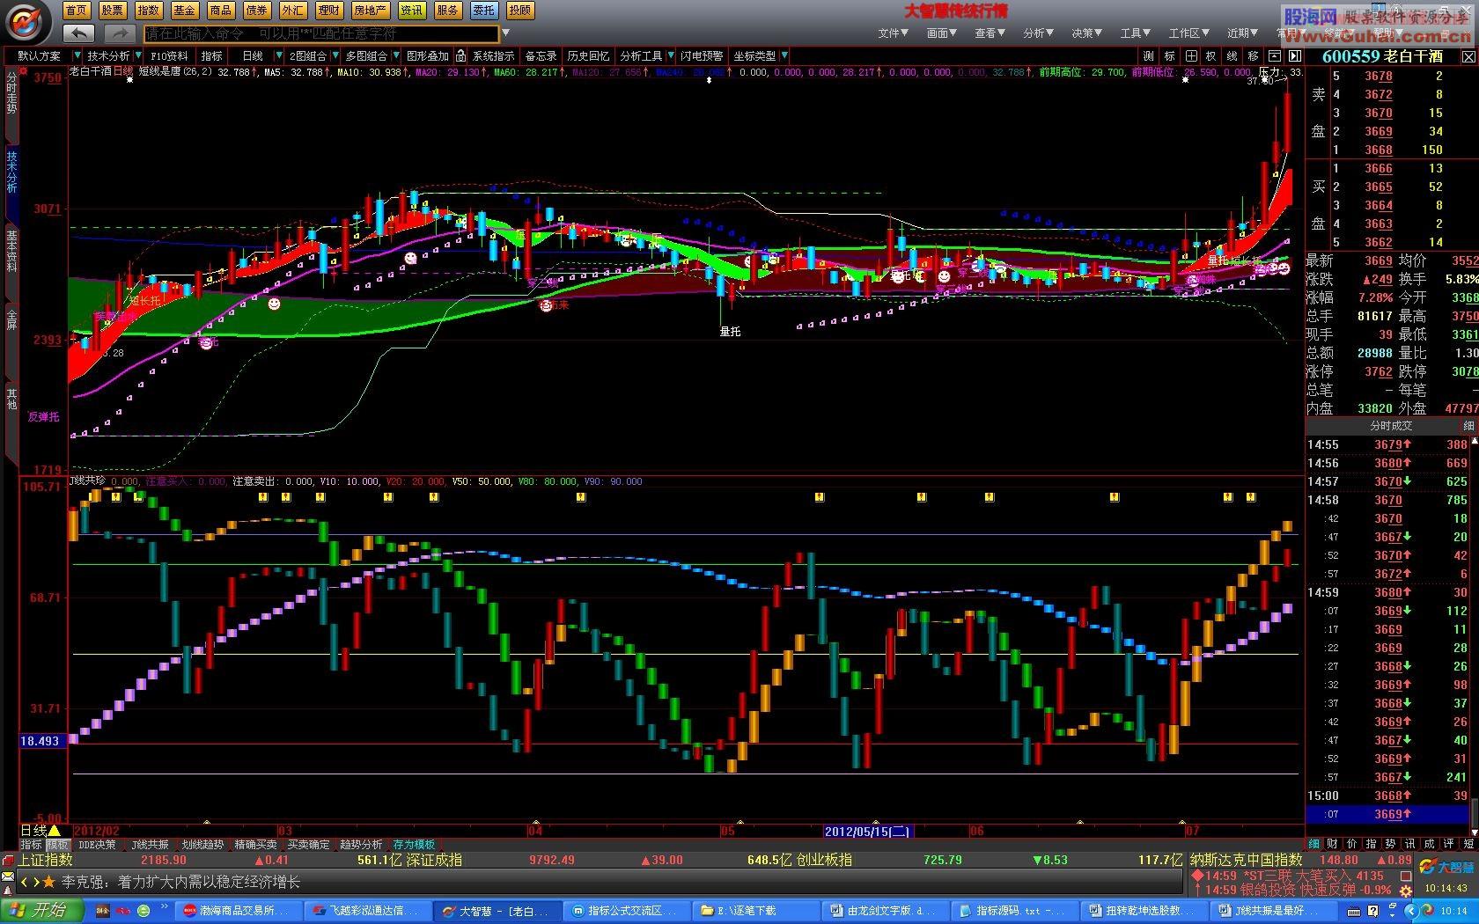Click the 移 move tool icon
Viewport: 1479px width, 924px height.
[1254, 55]
